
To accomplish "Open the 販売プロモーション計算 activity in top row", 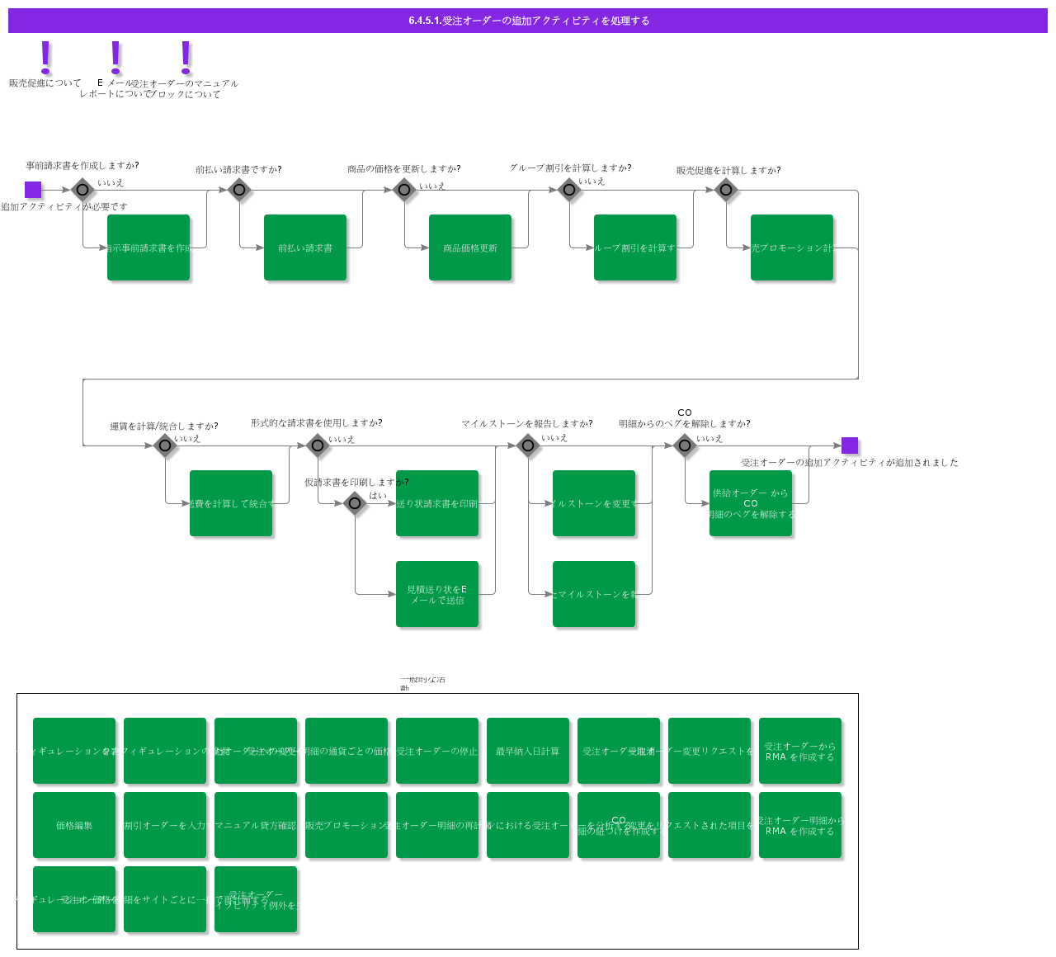I will tap(792, 247).
